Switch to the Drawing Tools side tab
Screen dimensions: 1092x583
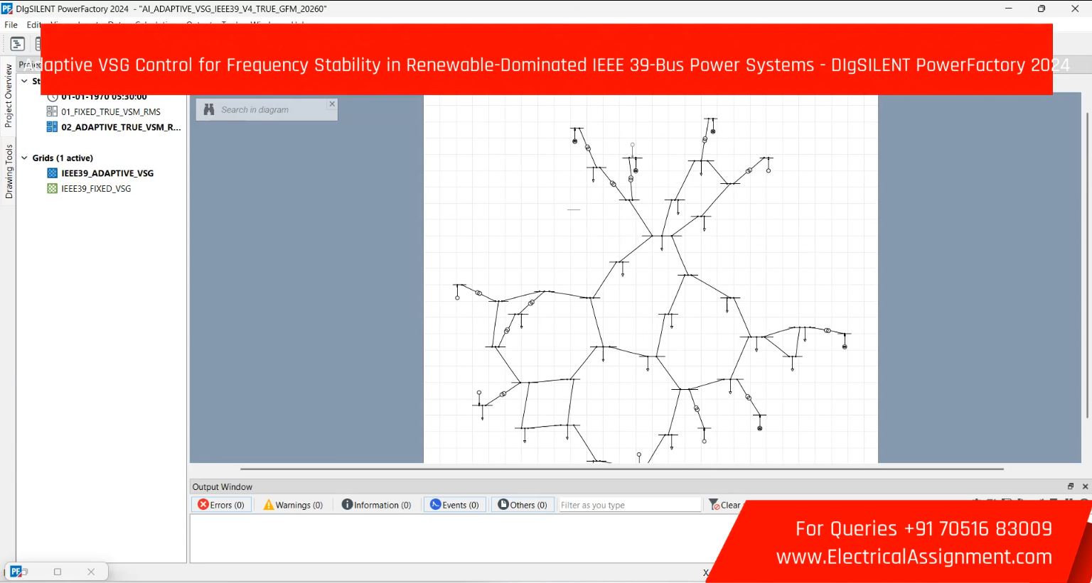(x=9, y=171)
